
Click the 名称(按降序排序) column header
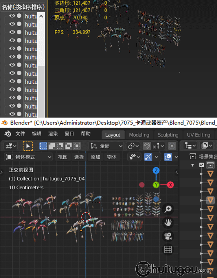coord(23,7)
